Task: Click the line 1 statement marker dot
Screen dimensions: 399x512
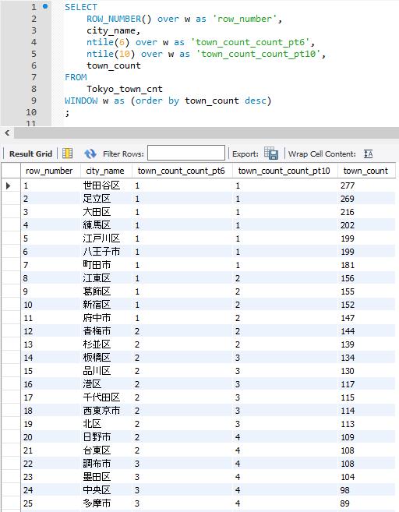Action: (x=45, y=6)
